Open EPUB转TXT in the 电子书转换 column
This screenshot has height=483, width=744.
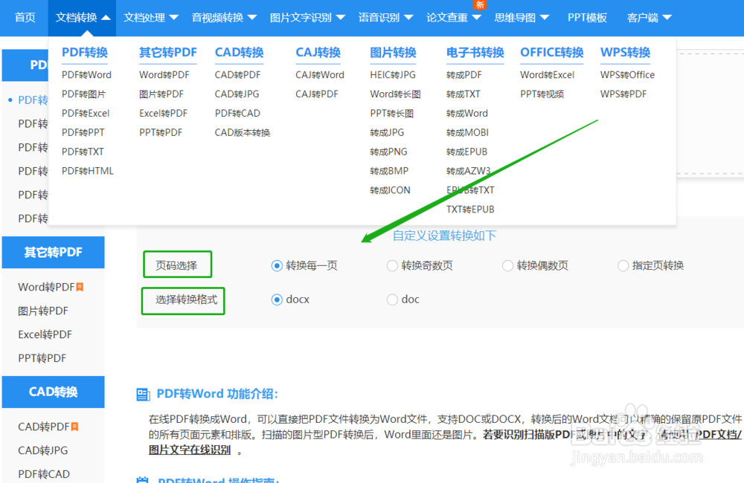tap(469, 190)
